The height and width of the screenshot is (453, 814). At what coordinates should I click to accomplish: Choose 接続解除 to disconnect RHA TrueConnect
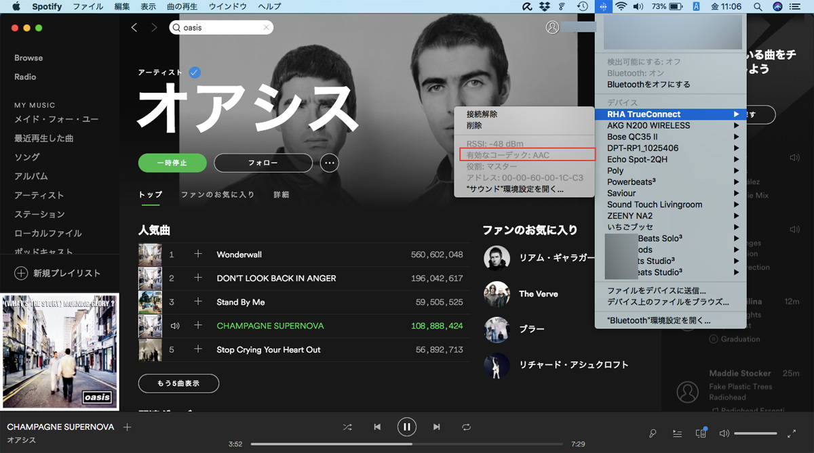point(524,114)
